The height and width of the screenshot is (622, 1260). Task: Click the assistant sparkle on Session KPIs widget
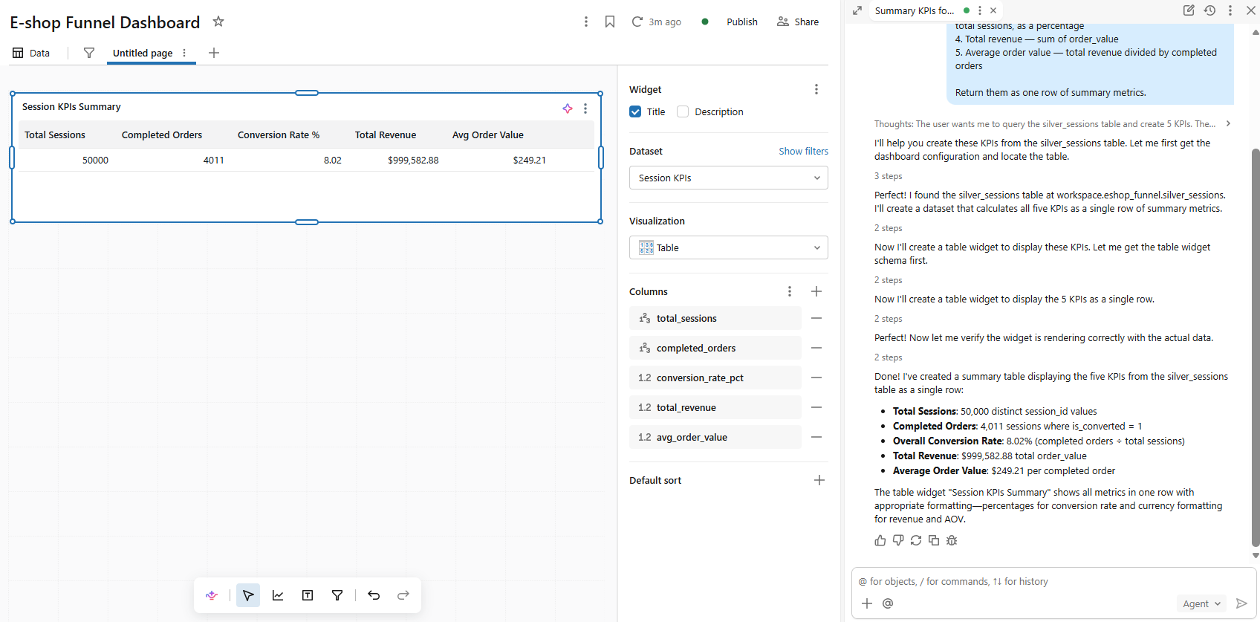coord(568,108)
